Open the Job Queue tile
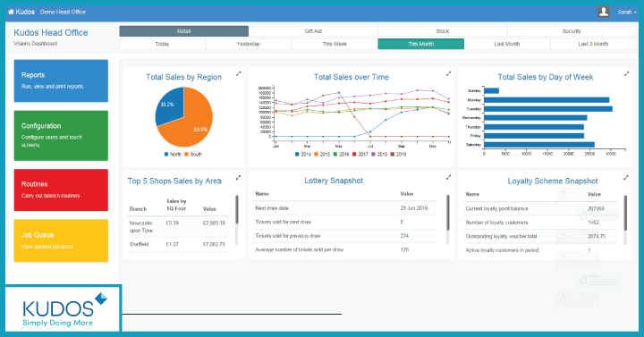This screenshot has height=337, width=644. (61, 240)
